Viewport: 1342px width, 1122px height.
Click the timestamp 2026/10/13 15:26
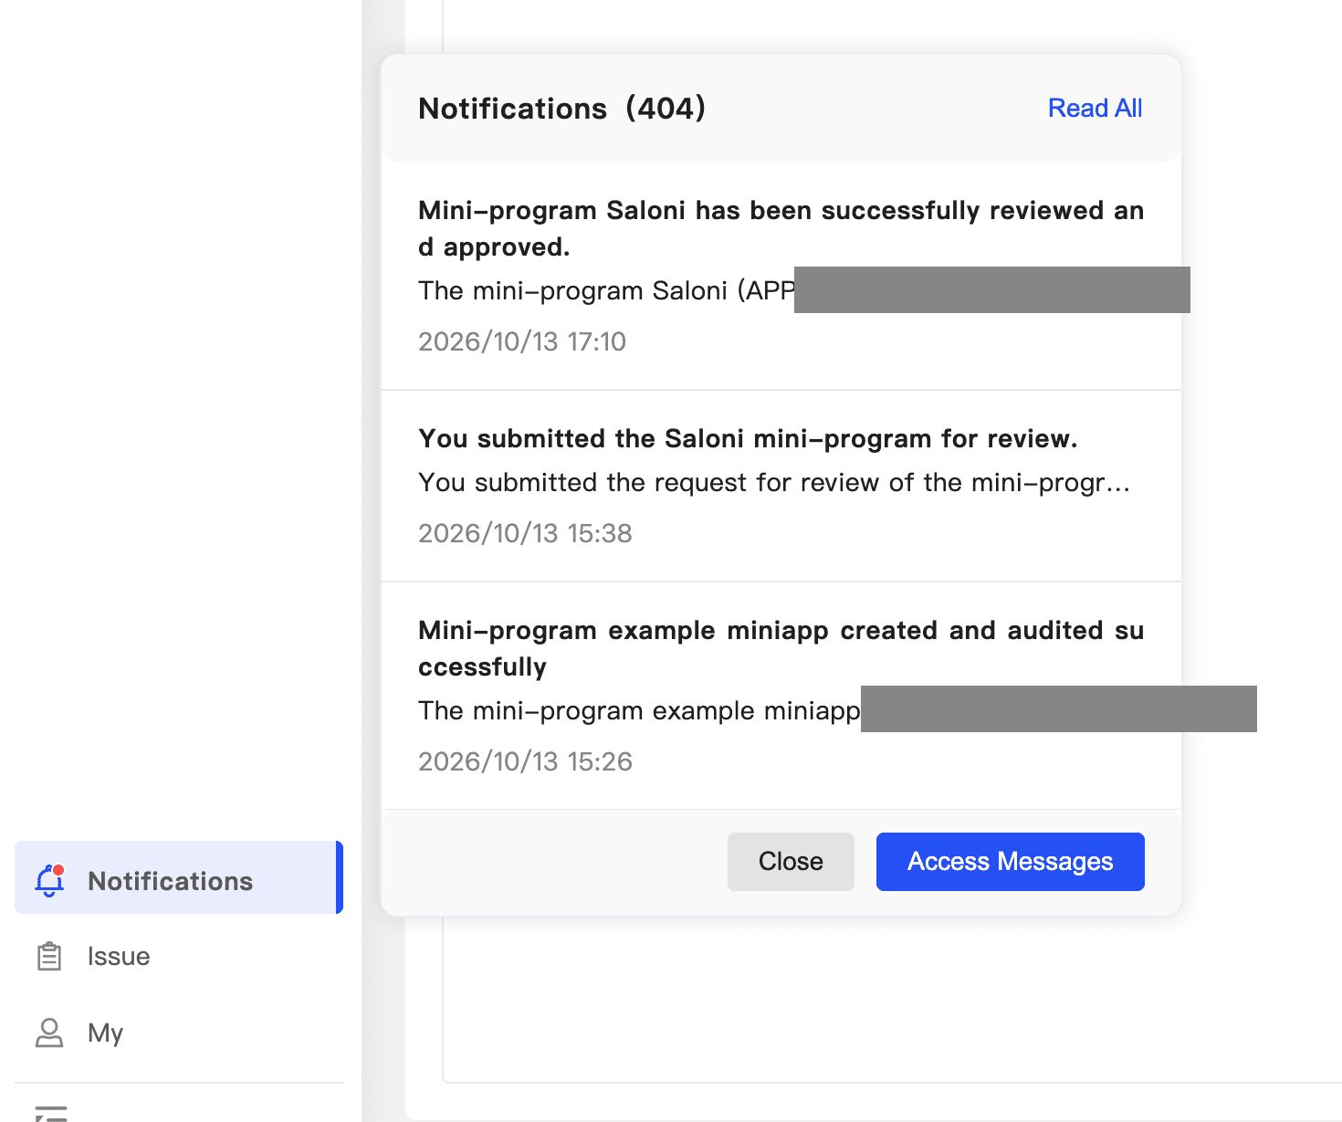click(525, 761)
